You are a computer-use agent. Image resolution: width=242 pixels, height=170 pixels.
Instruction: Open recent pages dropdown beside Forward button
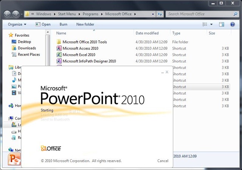(22, 14)
